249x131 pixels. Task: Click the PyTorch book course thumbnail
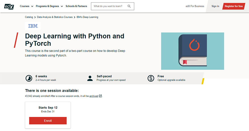coord(192,51)
